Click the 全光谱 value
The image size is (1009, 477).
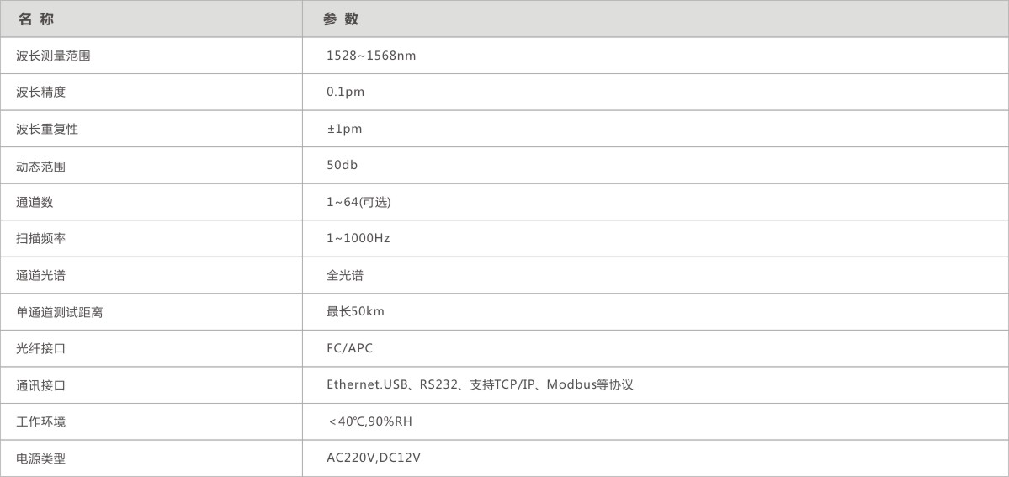pyautogui.click(x=345, y=275)
